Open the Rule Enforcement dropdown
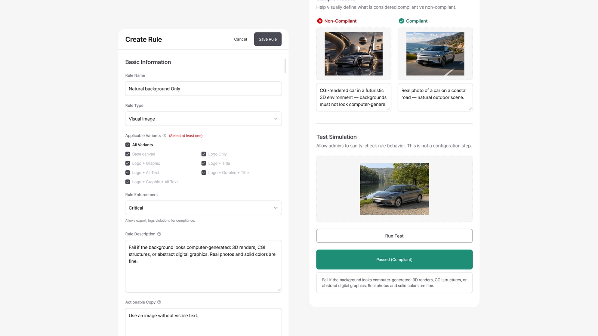Screen dimensions: 598x336 (x=203, y=208)
